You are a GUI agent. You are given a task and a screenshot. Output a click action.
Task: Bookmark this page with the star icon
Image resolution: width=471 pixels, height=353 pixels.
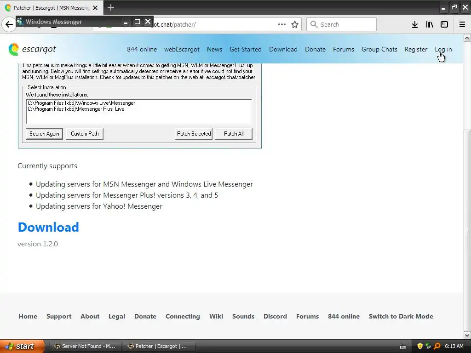295,25
